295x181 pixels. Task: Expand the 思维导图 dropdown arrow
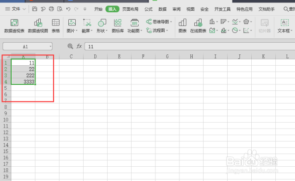pos(171,22)
